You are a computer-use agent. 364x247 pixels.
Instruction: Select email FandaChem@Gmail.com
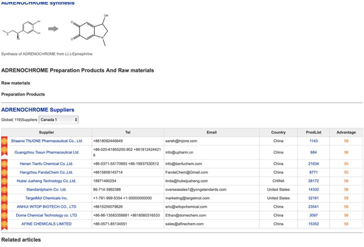click(186, 172)
